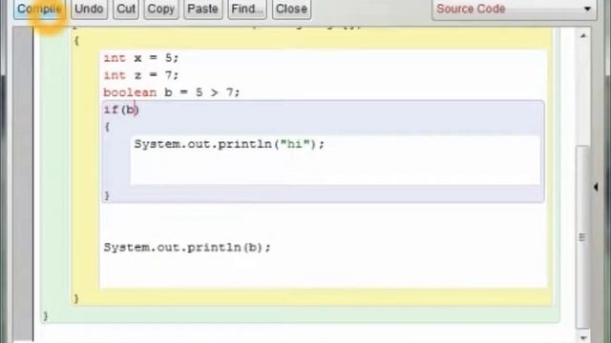Click the println("hi") line

[229, 144]
